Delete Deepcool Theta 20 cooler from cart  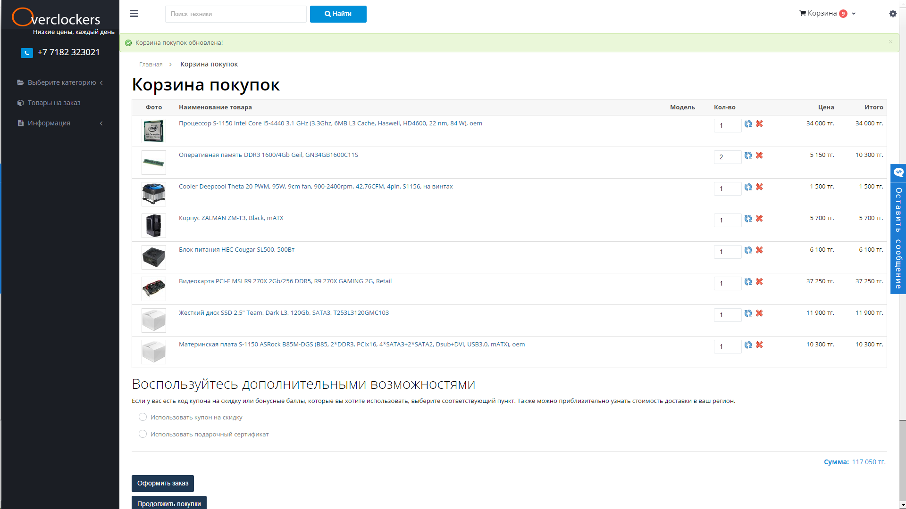click(759, 187)
